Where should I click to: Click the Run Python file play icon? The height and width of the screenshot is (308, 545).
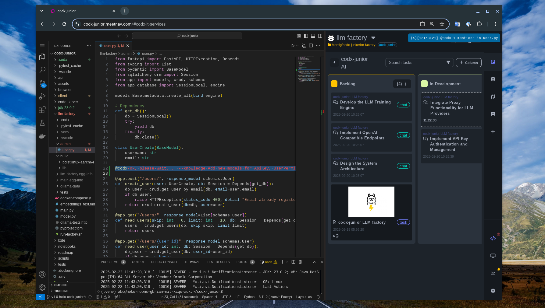293,46
